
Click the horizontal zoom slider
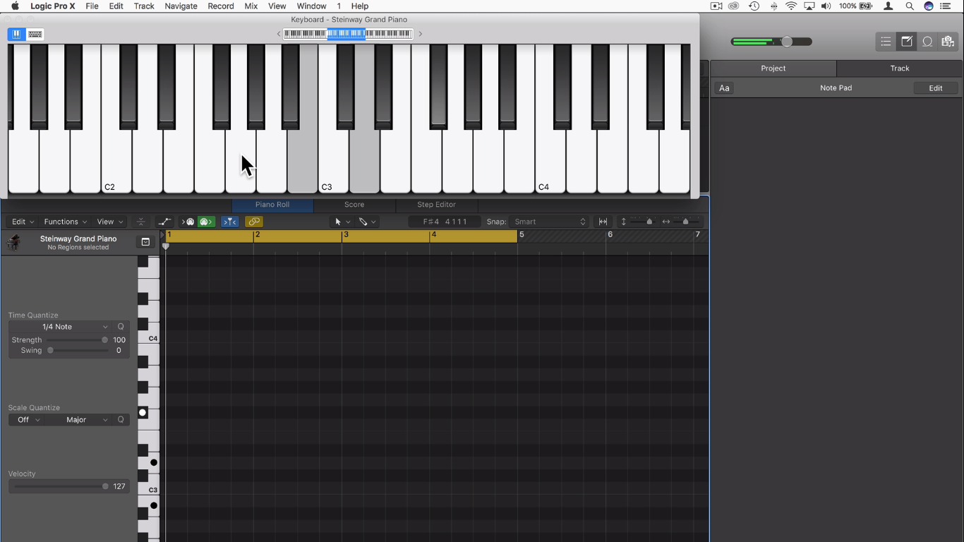click(685, 222)
